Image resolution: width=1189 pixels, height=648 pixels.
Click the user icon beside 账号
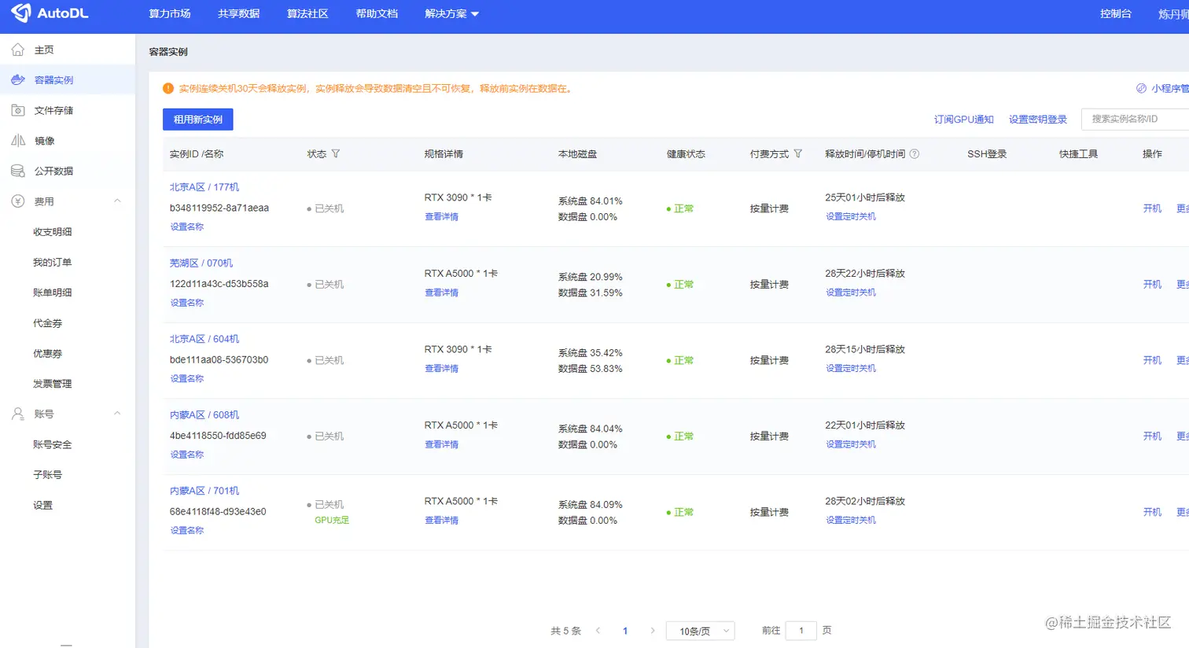click(x=18, y=414)
